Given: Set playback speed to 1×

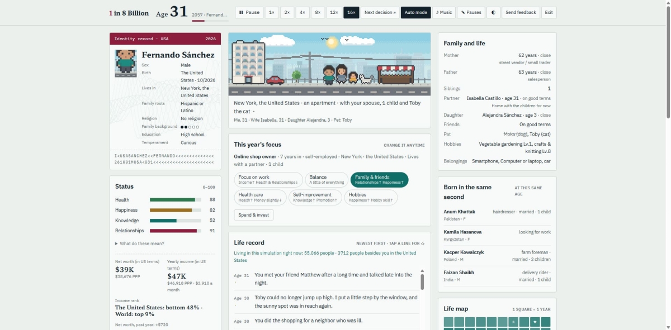Looking at the screenshot, I should point(272,12).
